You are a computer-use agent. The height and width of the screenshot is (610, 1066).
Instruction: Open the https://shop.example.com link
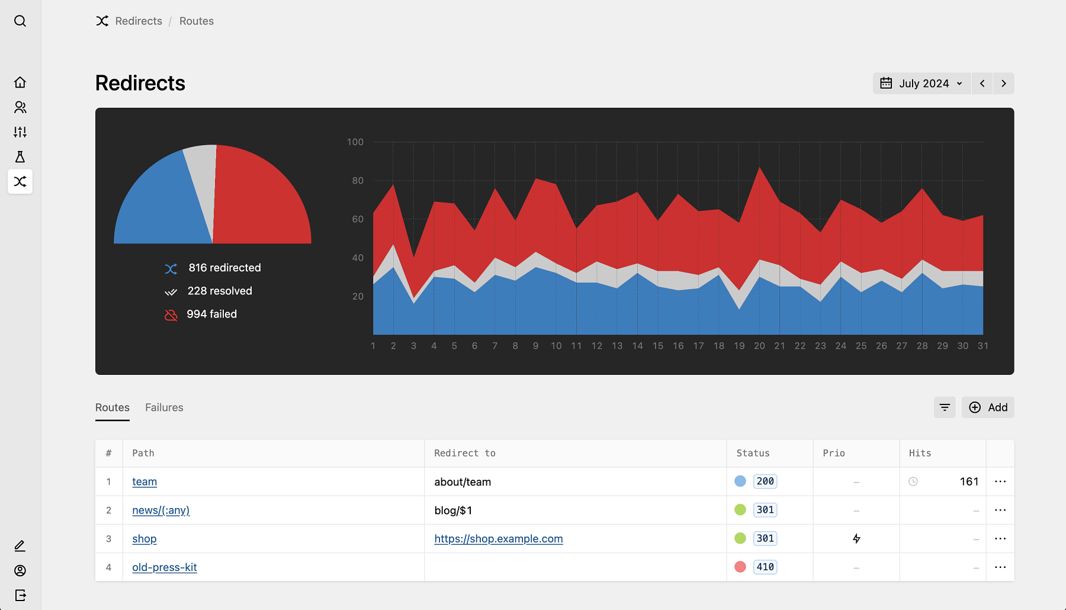coord(498,539)
